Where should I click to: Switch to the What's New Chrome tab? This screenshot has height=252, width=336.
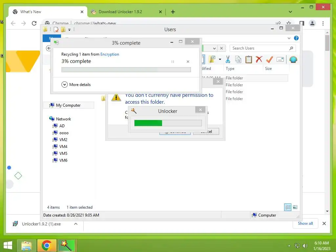click(x=48, y=12)
